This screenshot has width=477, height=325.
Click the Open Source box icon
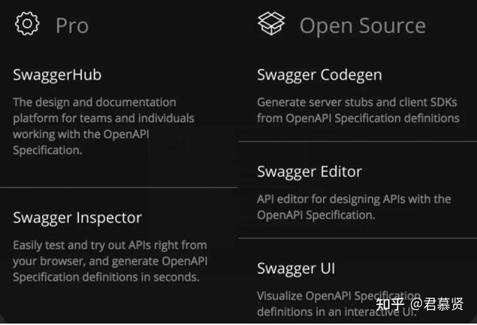click(271, 24)
